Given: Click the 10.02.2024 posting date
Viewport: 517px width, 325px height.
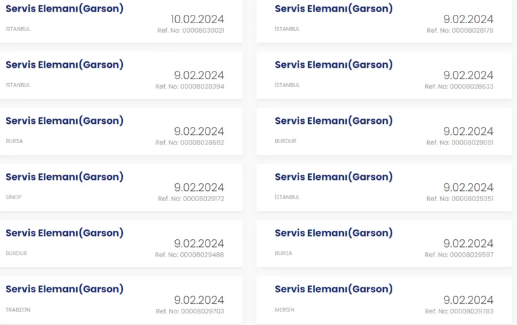Looking at the screenshot, I should point(197,19).
